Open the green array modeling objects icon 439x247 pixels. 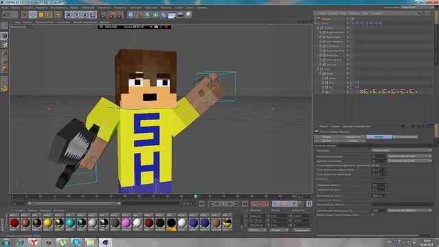tap(156, 14)
